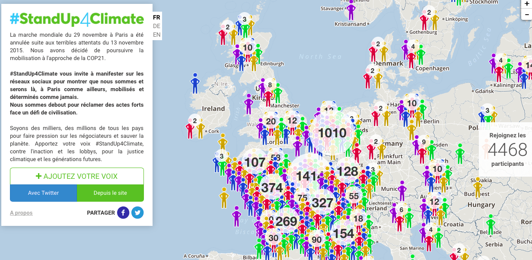Zoom out on the map
The image size is (532, 260).
[x=526, y=15]
